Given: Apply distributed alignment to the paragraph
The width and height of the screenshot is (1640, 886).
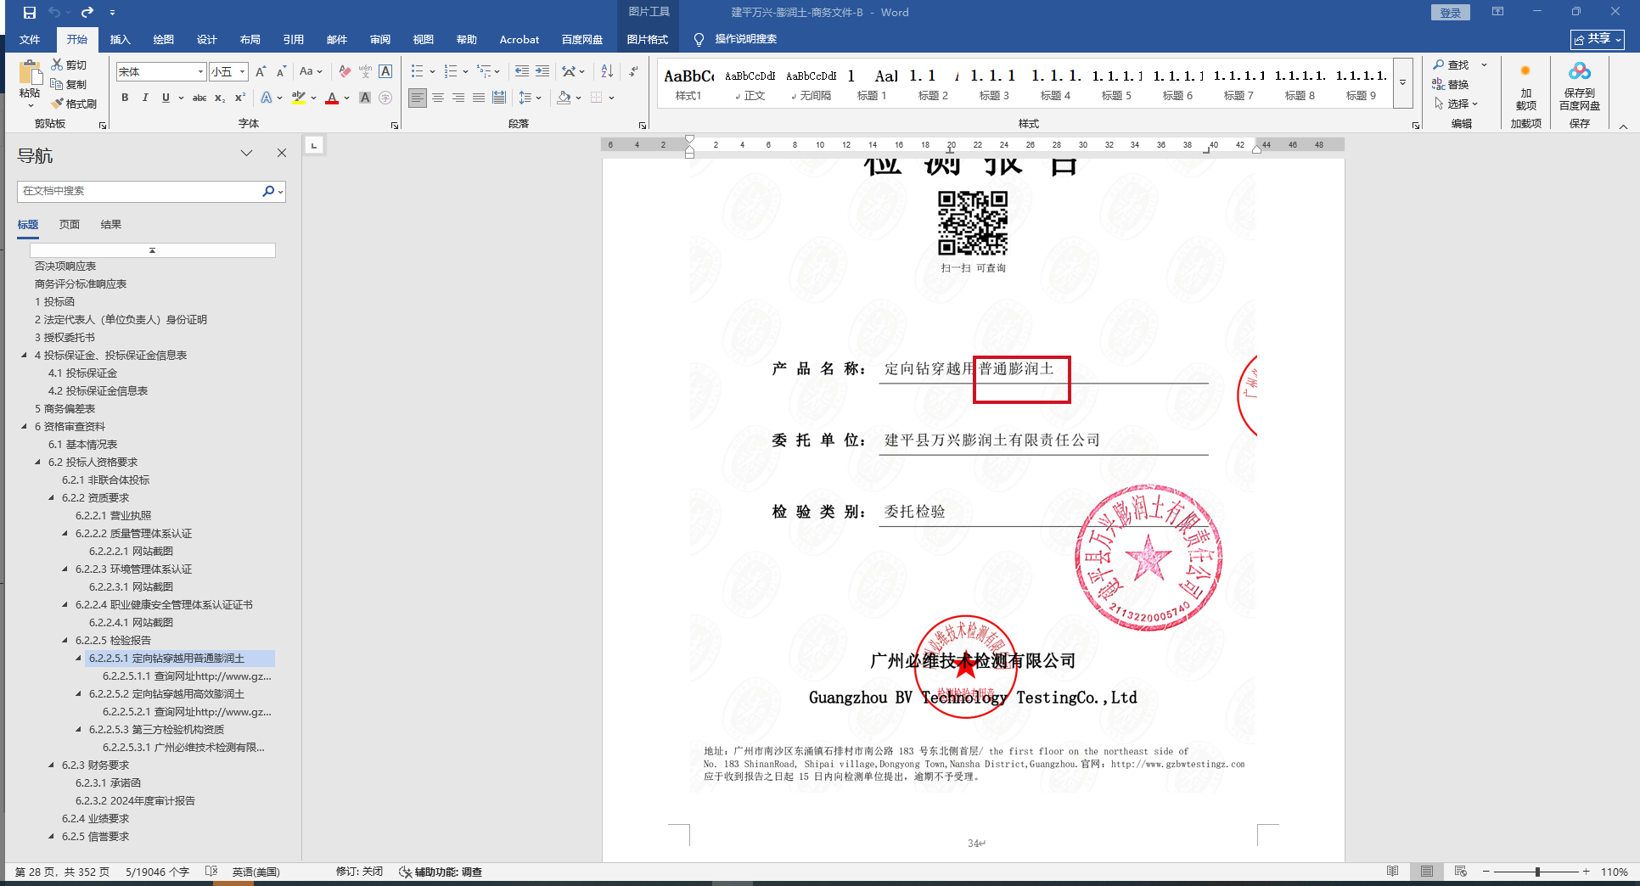Looking at the screenshot, I should coord(499,98).
